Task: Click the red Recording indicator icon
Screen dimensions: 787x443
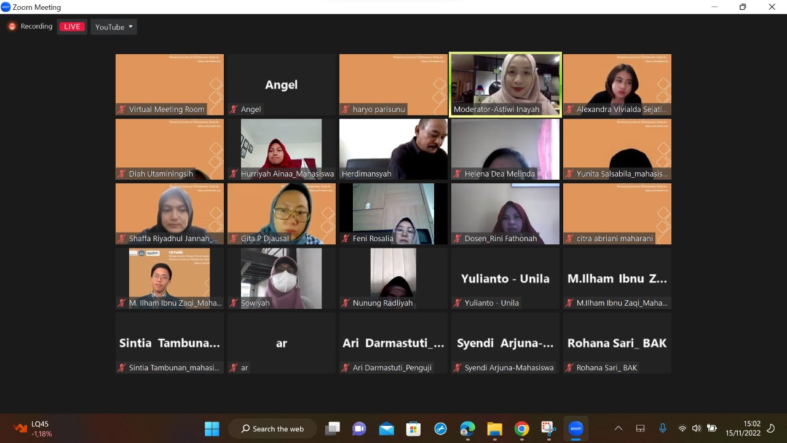Action: pos(12,26)
